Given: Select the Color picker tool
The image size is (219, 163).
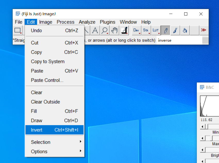Looking at the screenshot, I should (x=124, y=30).
